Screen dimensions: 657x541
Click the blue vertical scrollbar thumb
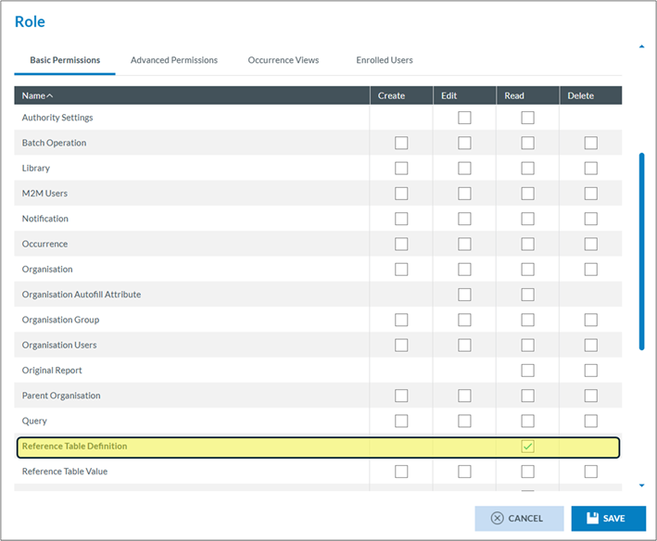(641, 250)
